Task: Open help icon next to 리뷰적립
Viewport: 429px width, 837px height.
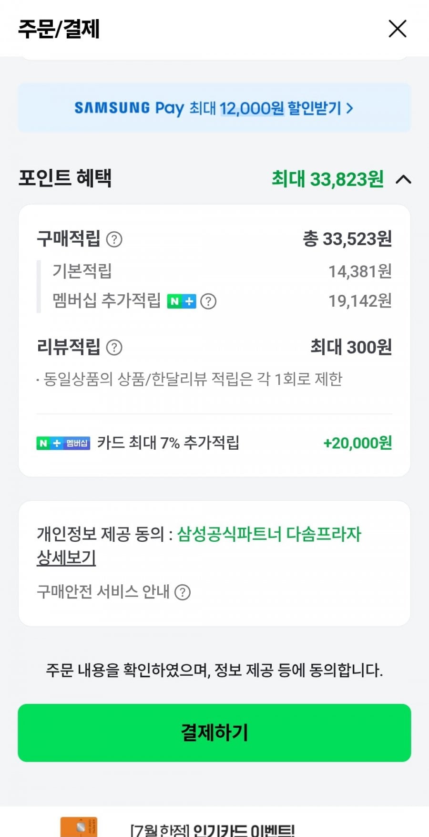Action: (x=114, y=348)
